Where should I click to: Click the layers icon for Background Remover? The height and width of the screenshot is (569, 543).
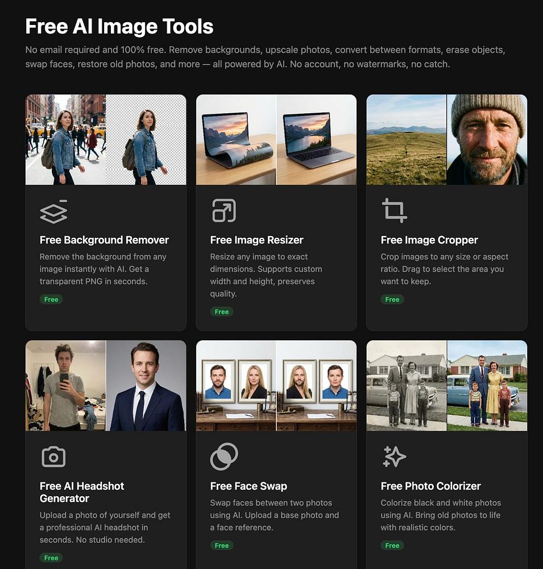pyautogui.click(x=53, y=211)
